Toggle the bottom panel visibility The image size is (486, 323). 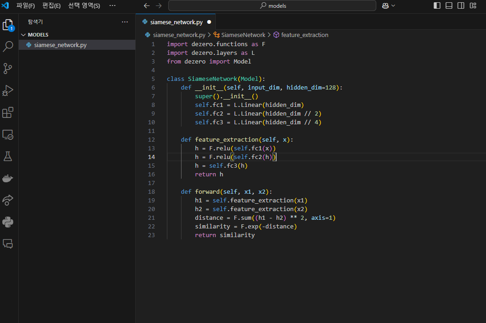click(x=449, y=5)
